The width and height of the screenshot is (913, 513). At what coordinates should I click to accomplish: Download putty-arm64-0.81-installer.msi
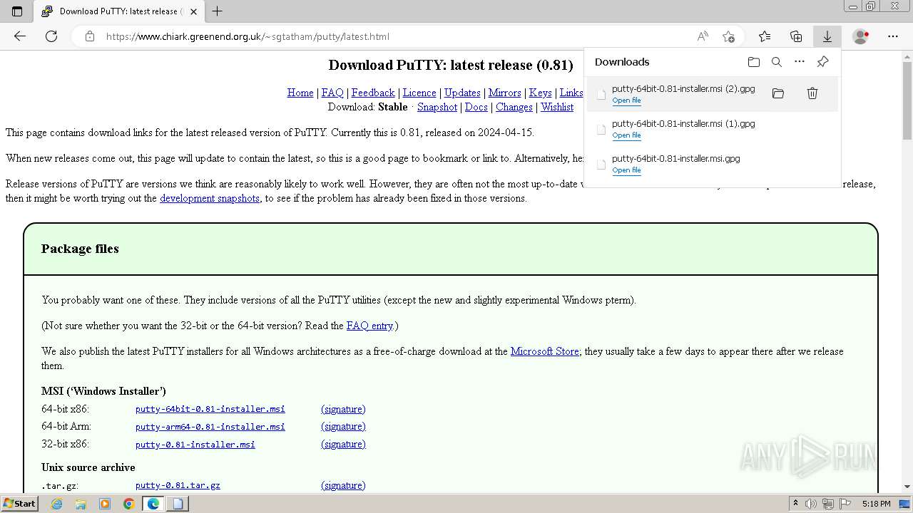[x=210, y=427]
